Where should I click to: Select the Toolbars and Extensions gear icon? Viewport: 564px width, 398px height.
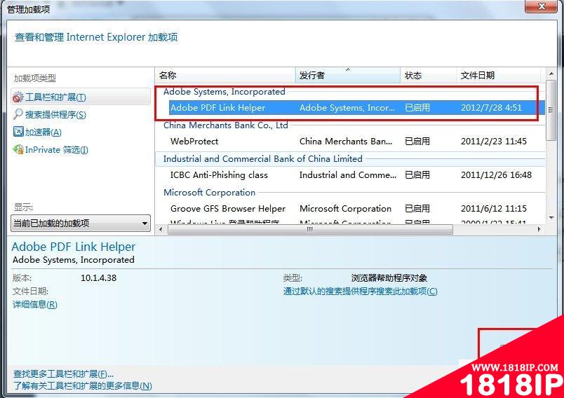(18, 97)
